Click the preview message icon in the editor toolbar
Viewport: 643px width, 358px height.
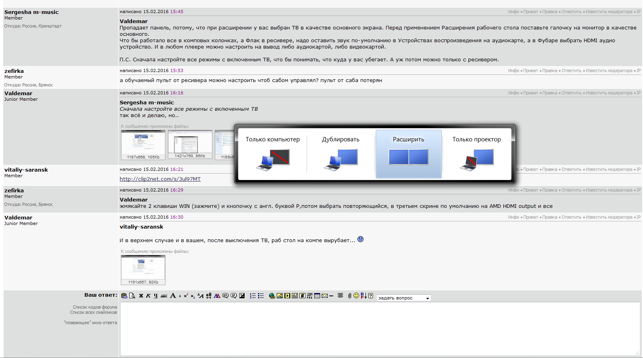pyautogui.click(x=132, y=295)
